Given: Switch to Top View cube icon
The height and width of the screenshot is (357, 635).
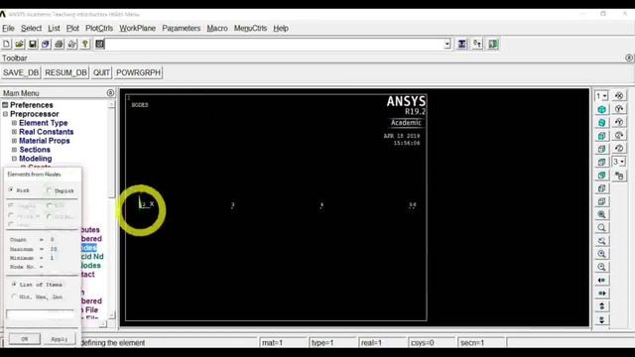Looking at the screenshot, I should 602,163.
